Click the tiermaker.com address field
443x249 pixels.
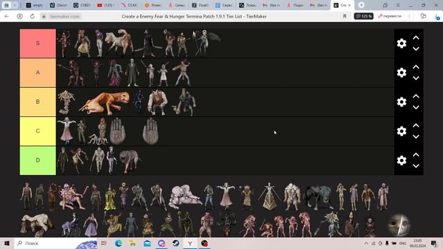pos(64,17)
